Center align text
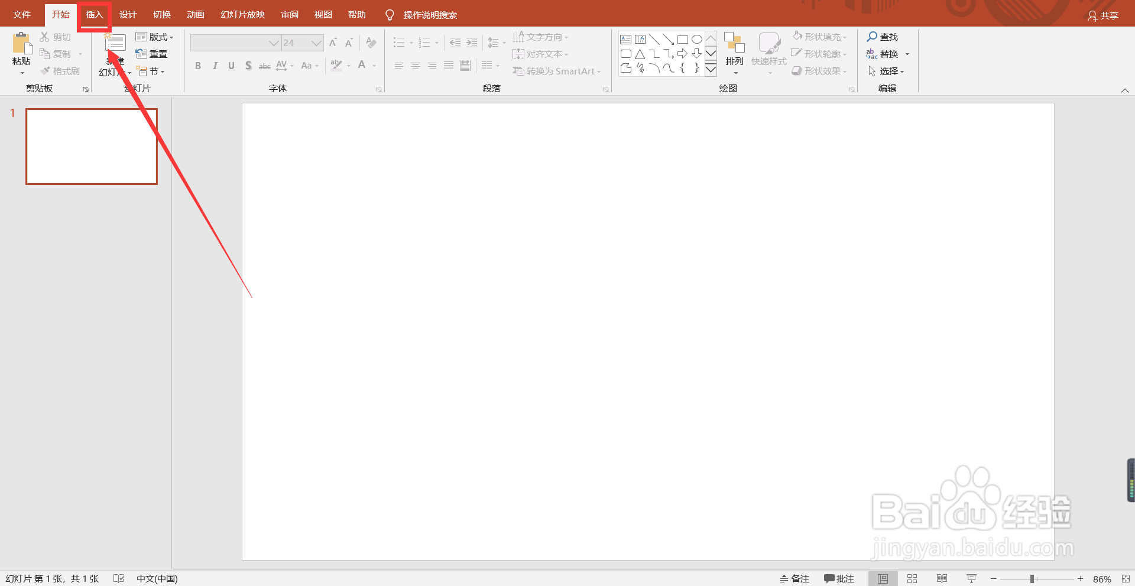The width and height of the screenshot is (1135, 586). 416,66
